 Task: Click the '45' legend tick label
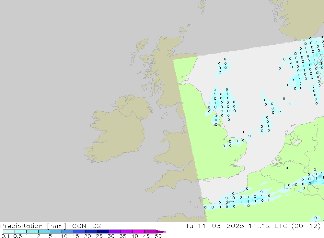146,236
